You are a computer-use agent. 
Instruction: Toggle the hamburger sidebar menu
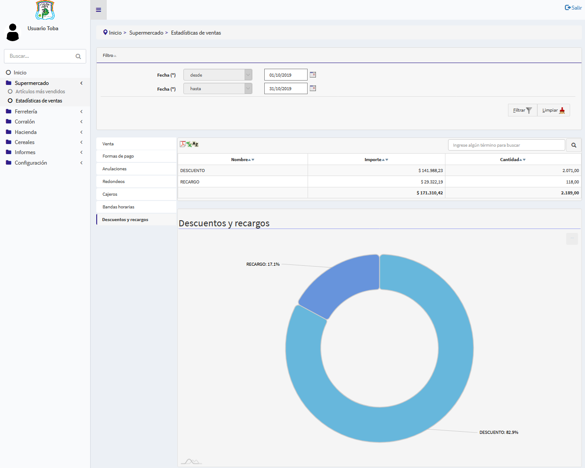coord(98,10)
